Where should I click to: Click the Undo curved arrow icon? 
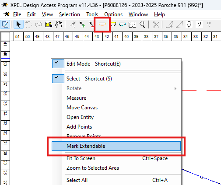[199, 24]
